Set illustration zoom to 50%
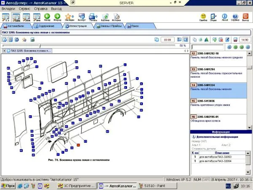 pos(16,17)
